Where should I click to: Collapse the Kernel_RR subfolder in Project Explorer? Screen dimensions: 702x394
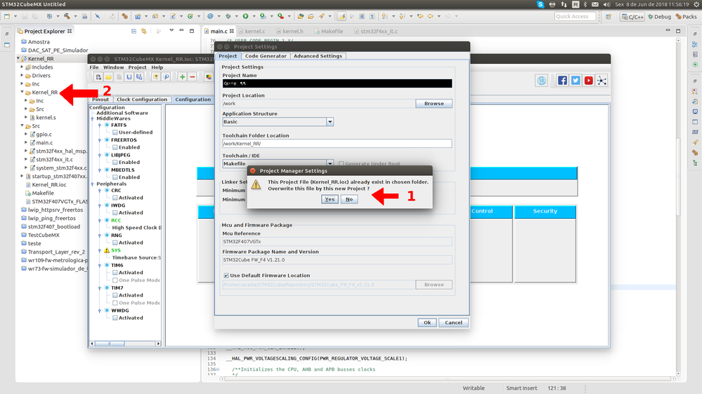pos(22,92)
